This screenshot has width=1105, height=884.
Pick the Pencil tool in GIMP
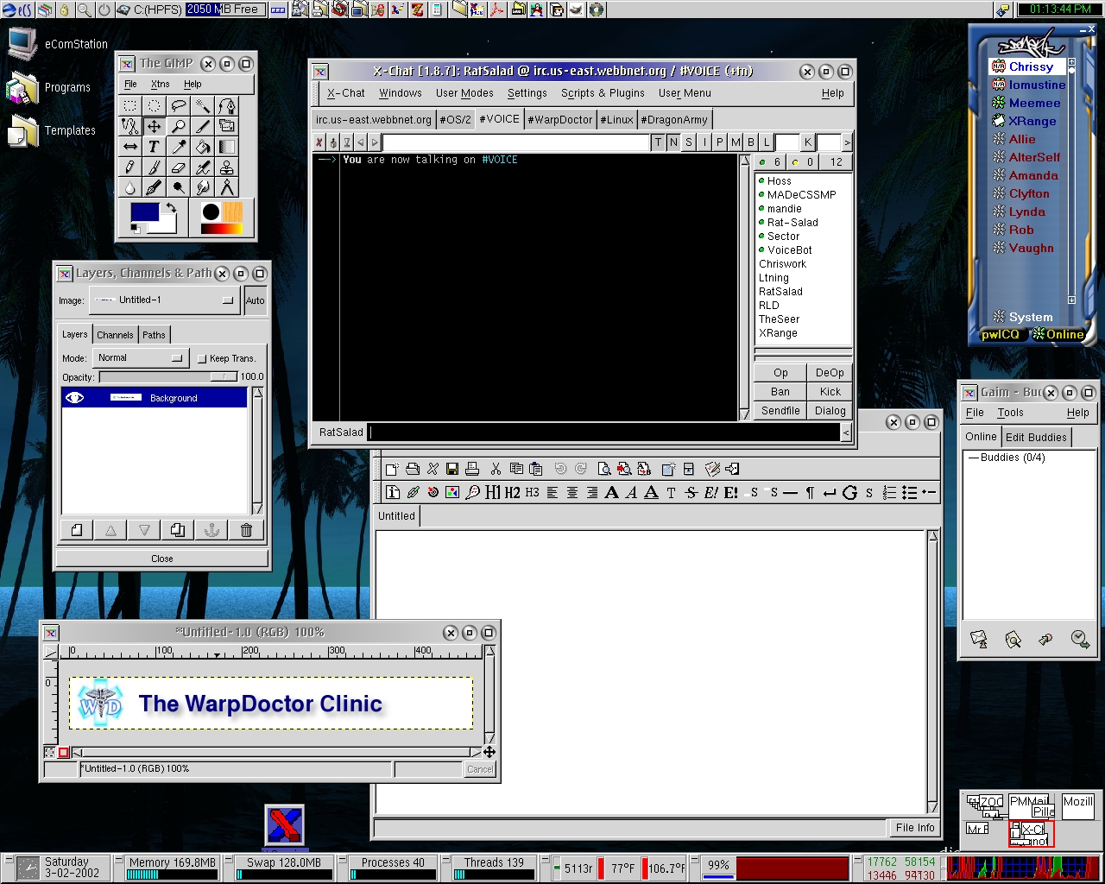click(129, 167)
